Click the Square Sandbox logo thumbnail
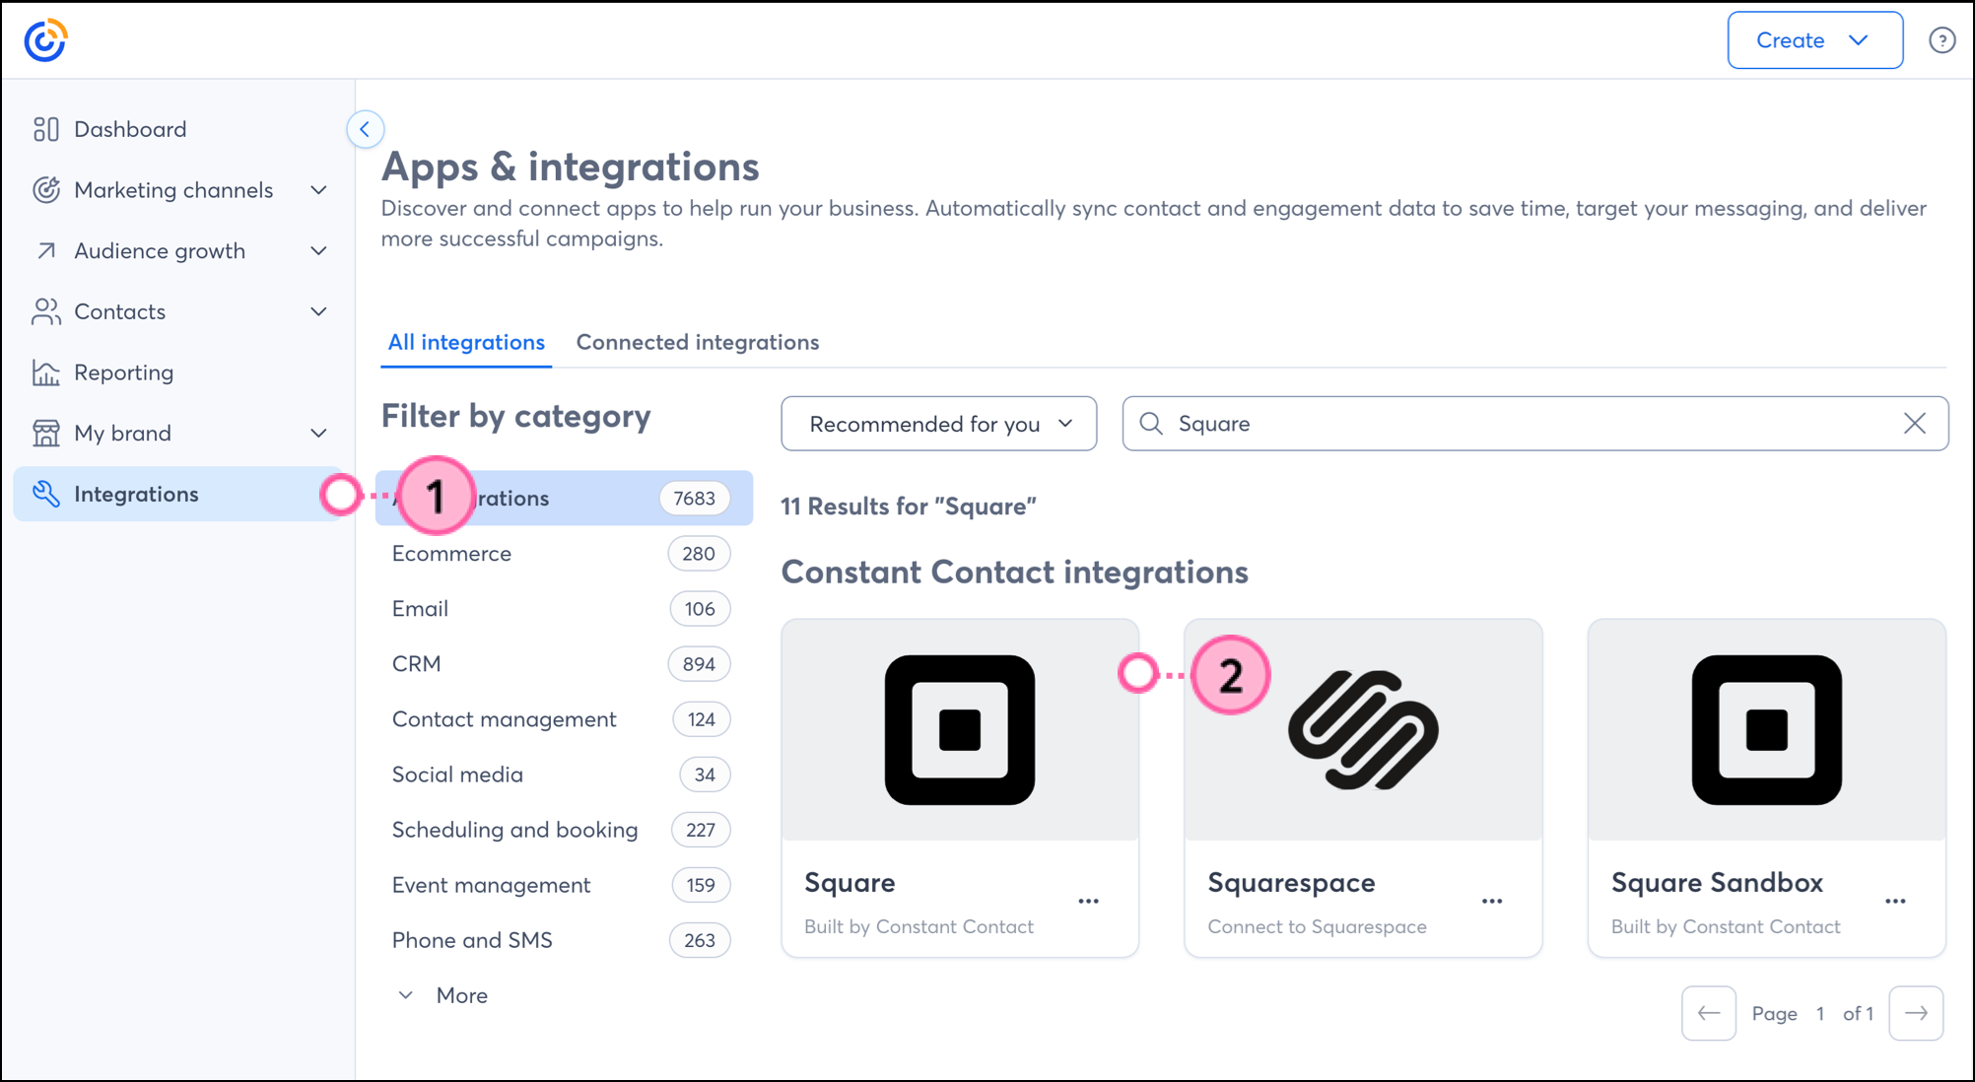The width and height of the screenshot is (1975, 1082). click(x=1767, y=730)
